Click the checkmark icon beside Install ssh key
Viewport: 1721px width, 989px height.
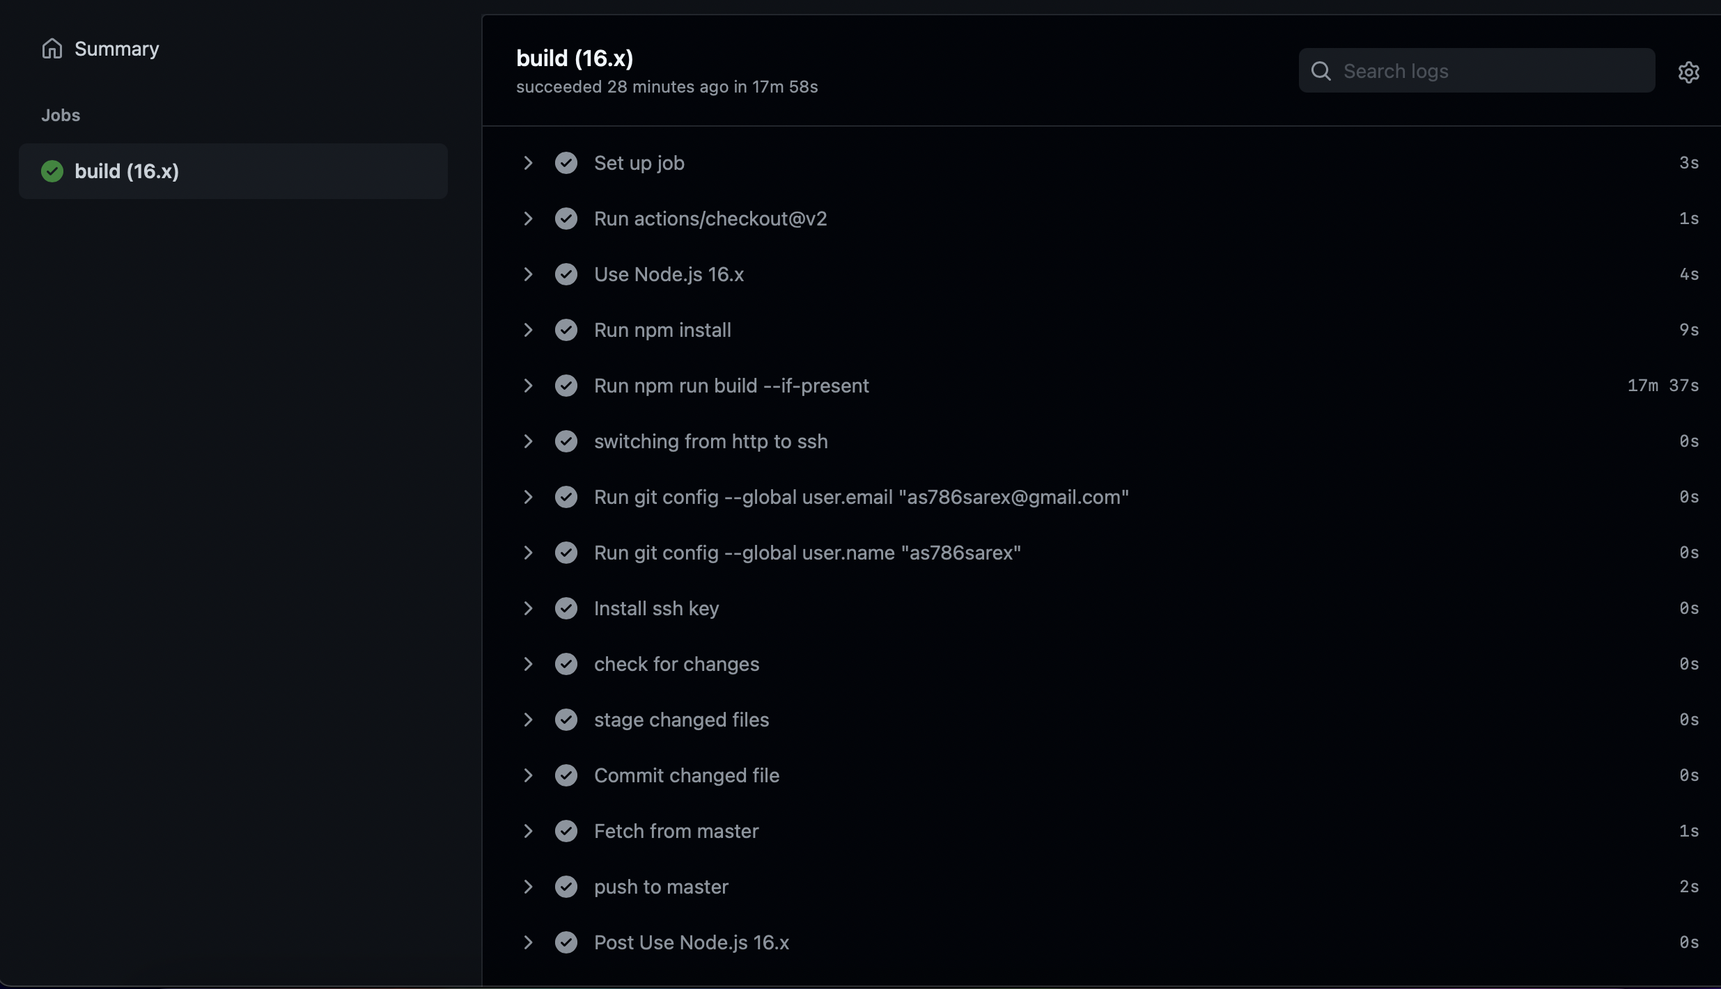click(x=566, y=608)
